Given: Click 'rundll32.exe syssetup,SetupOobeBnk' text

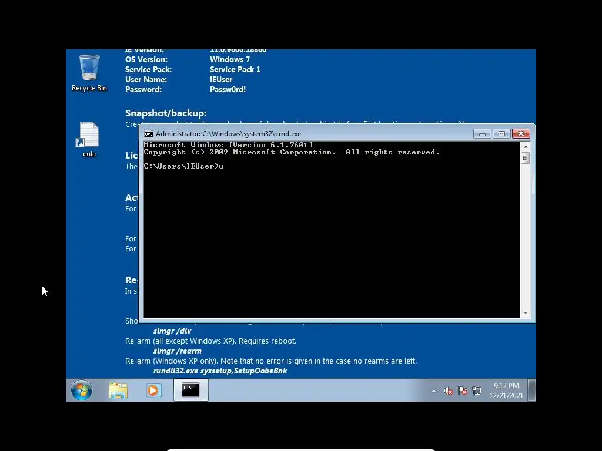Looking at the screenshot, I should tap(220, 371).
